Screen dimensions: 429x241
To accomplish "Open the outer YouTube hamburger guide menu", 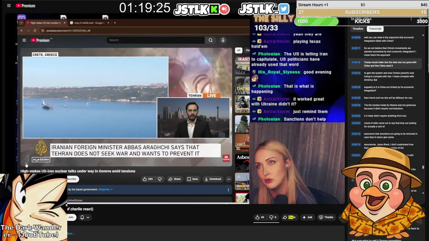I will coord(9,6).
